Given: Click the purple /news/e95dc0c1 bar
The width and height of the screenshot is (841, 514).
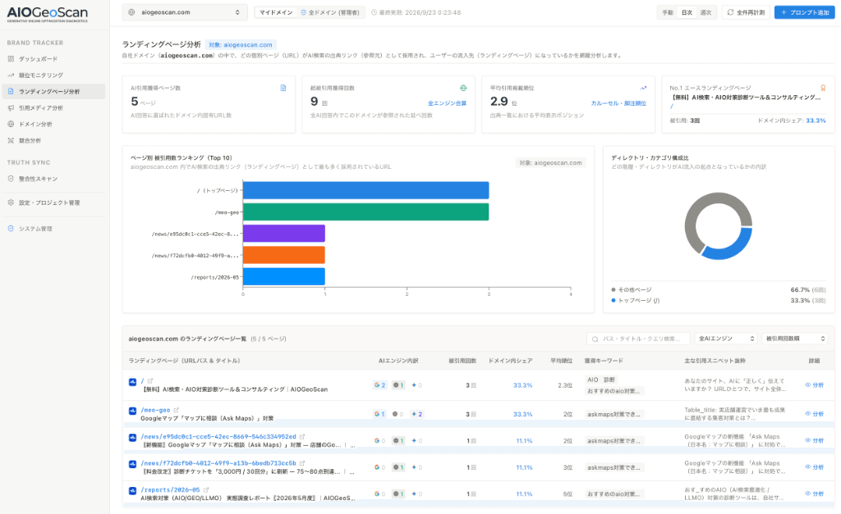Looking at the screenshot, I should click(283, 234).
